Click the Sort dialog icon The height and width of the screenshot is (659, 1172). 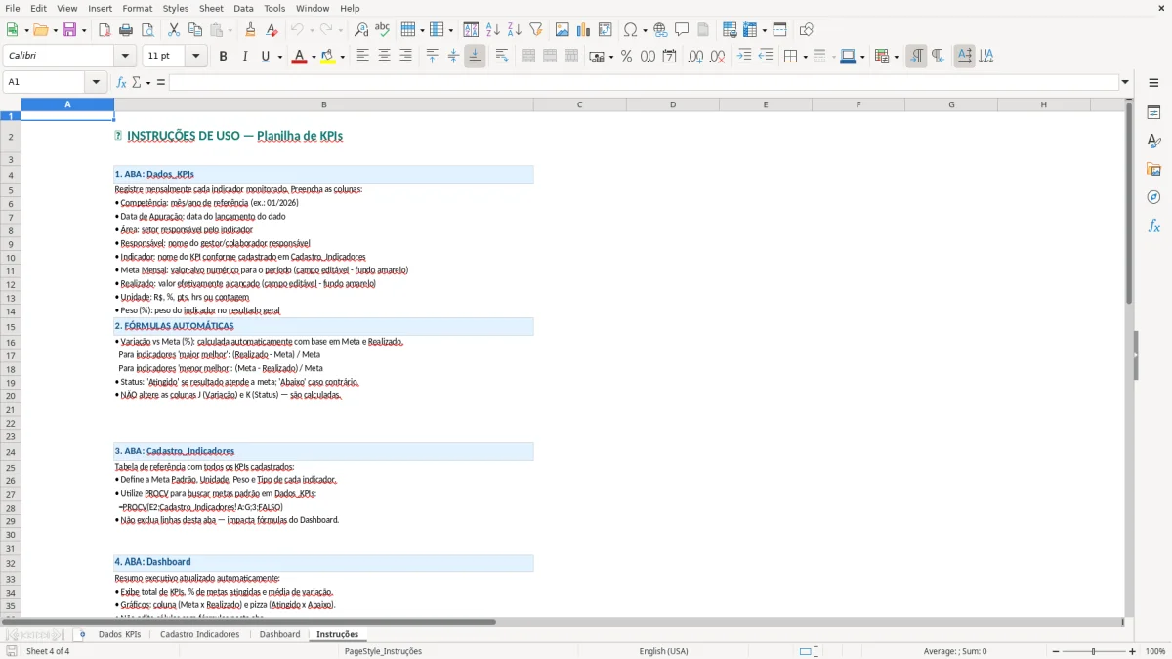pyautogui.click(x=471, y=30)
